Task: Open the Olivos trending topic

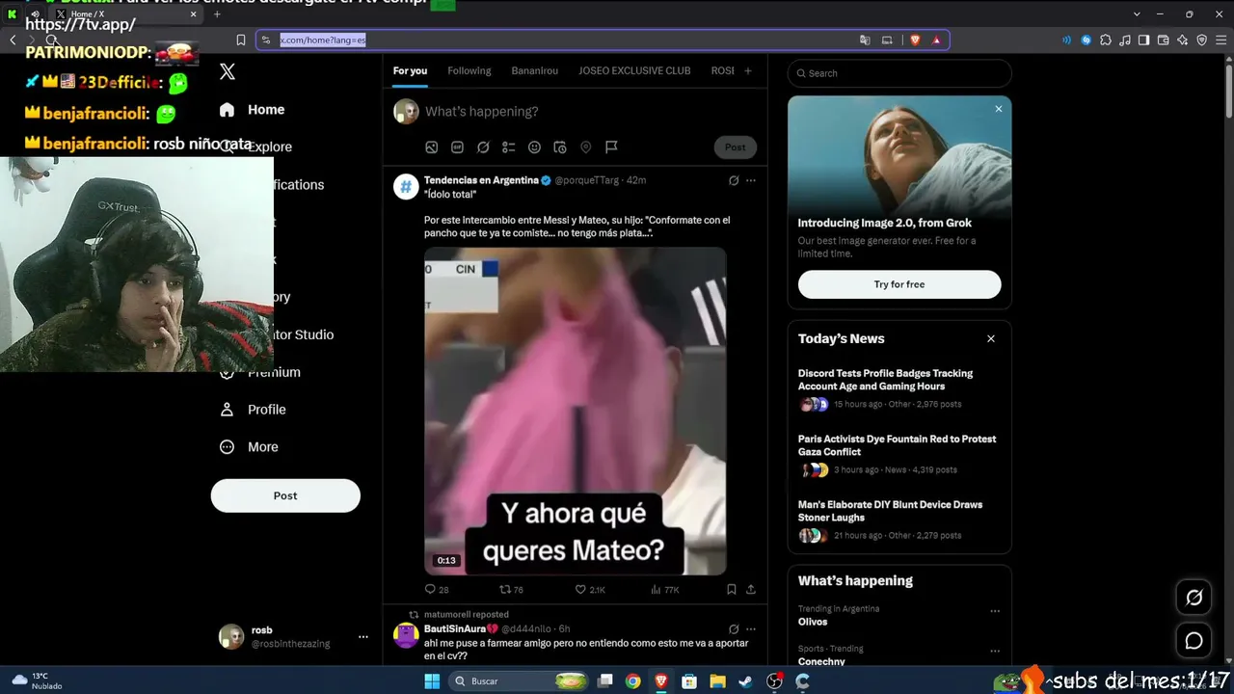Action: [813, 622]
